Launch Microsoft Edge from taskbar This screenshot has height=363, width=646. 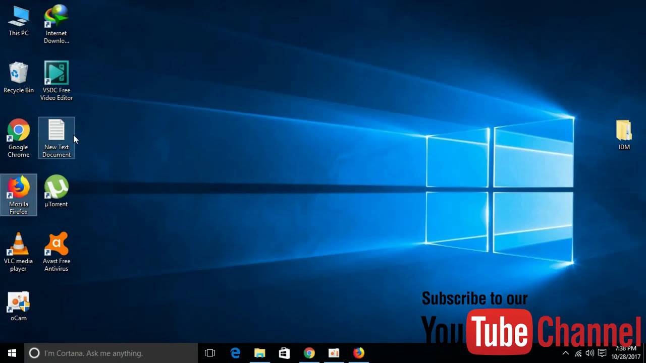click(235, 353)
